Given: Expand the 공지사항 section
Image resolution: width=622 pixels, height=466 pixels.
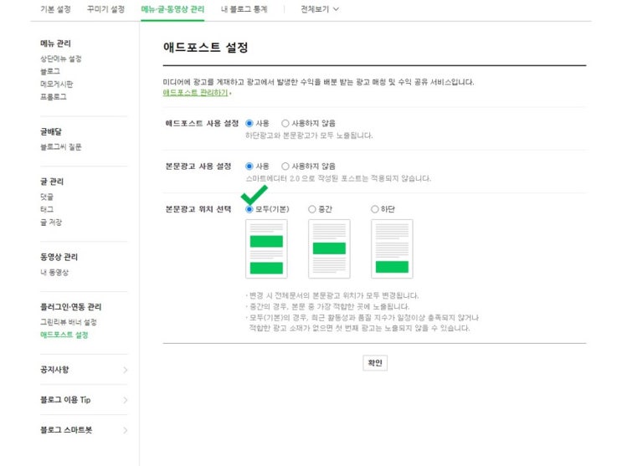Looking at the screenshot, I should 84,369.
